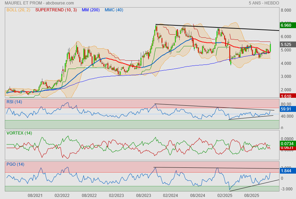Click the 8.000 label on price axis
The width and height of the screenshot is (296, 199).
286,10
